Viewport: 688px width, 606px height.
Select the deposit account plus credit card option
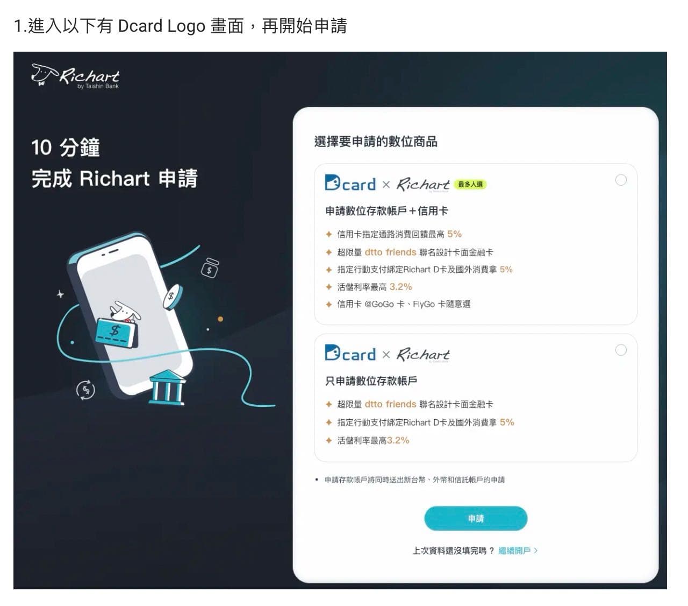[621, 180]
